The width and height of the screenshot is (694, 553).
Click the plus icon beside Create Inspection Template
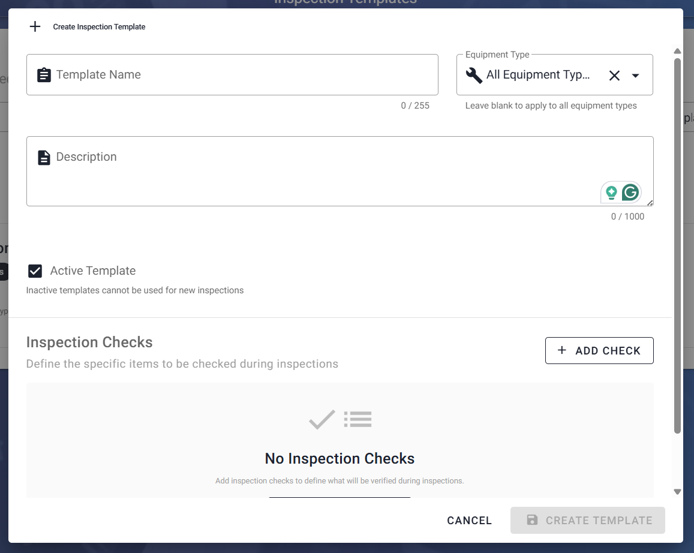pos(35,26)
